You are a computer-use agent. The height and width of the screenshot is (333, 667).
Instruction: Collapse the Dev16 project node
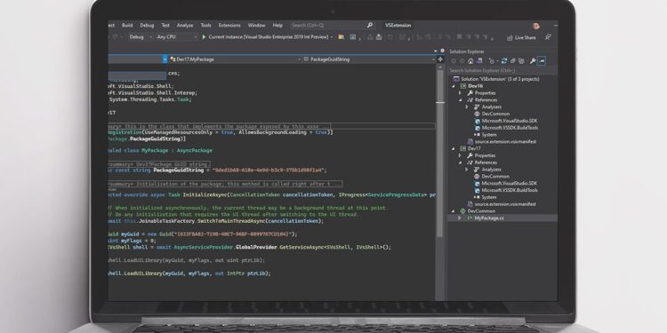pyautogui.click(x=454, y=86)
